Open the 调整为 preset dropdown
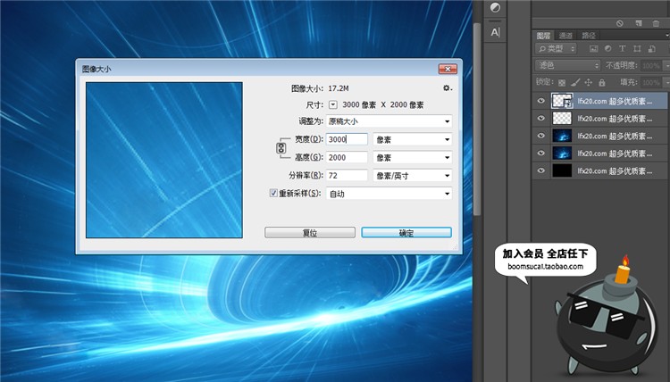Screen dimensions: 670x382 point(388,121)
